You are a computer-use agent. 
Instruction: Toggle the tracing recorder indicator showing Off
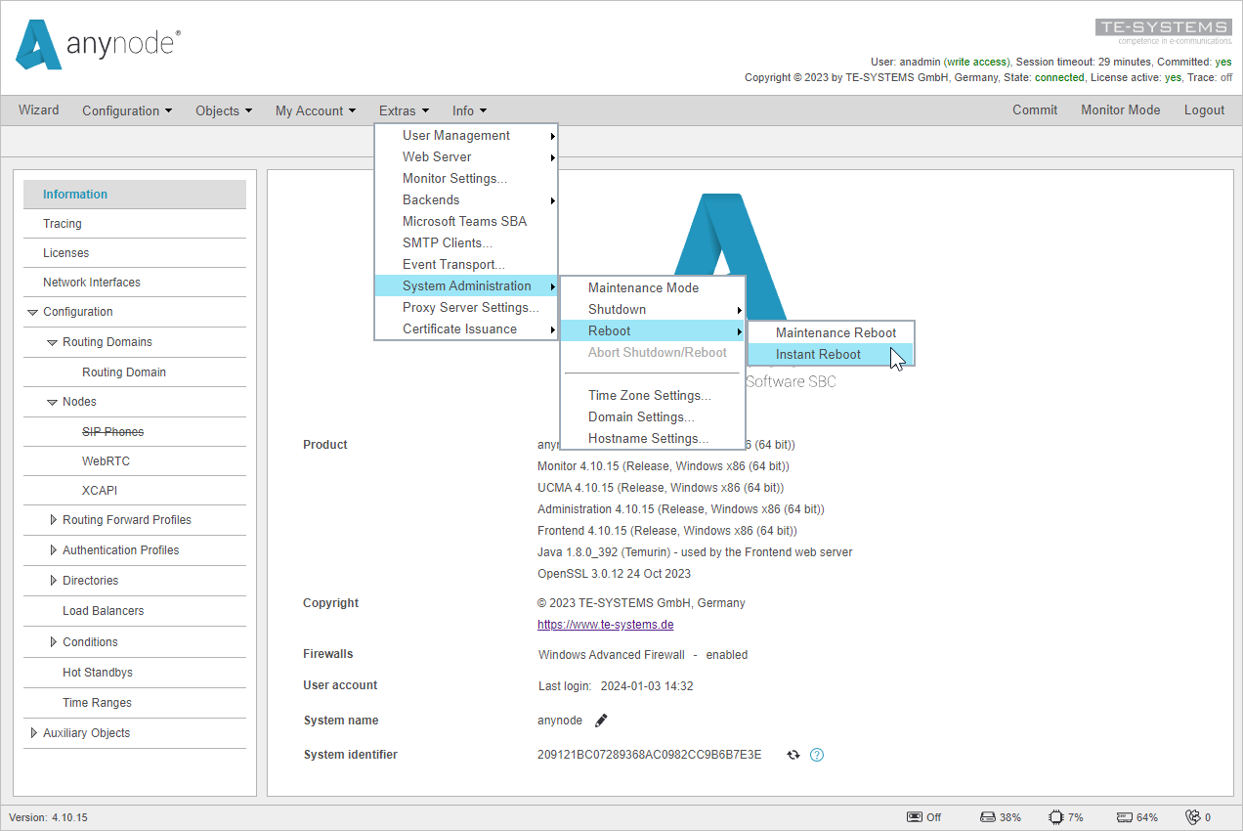point(915,816)
